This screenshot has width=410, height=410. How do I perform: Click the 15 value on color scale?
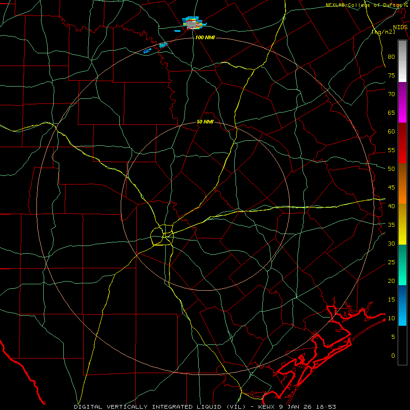coord(391,300)
